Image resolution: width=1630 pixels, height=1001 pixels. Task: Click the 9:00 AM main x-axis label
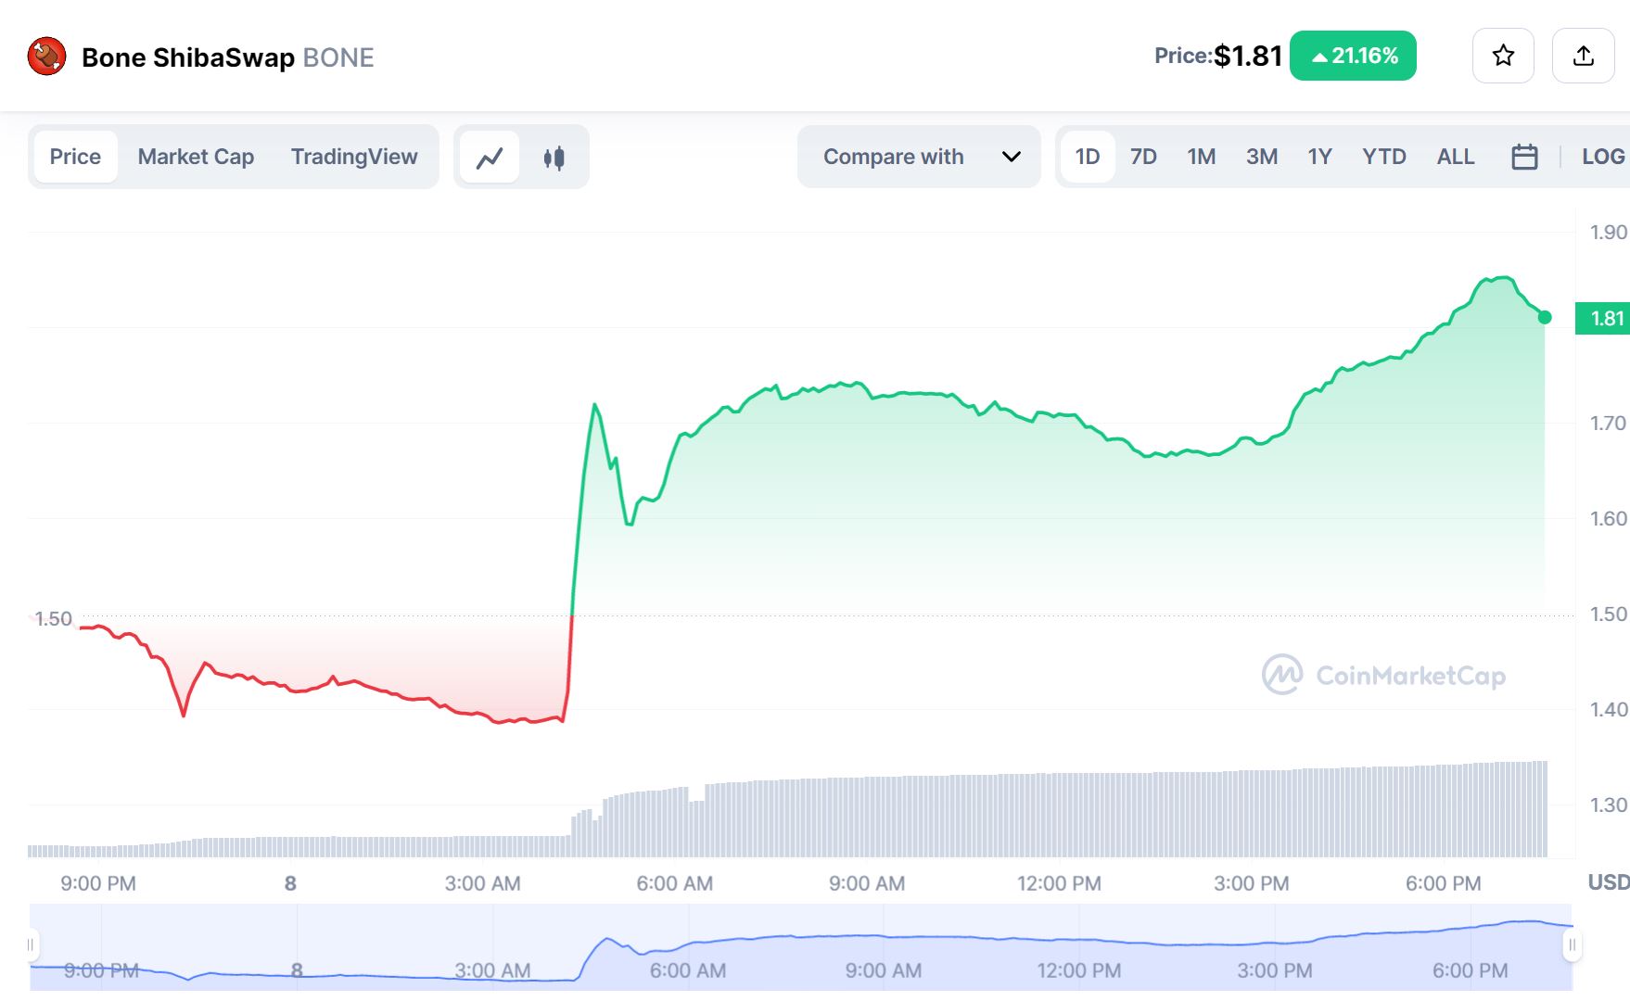pyautogui.click(x=867, y=883)
